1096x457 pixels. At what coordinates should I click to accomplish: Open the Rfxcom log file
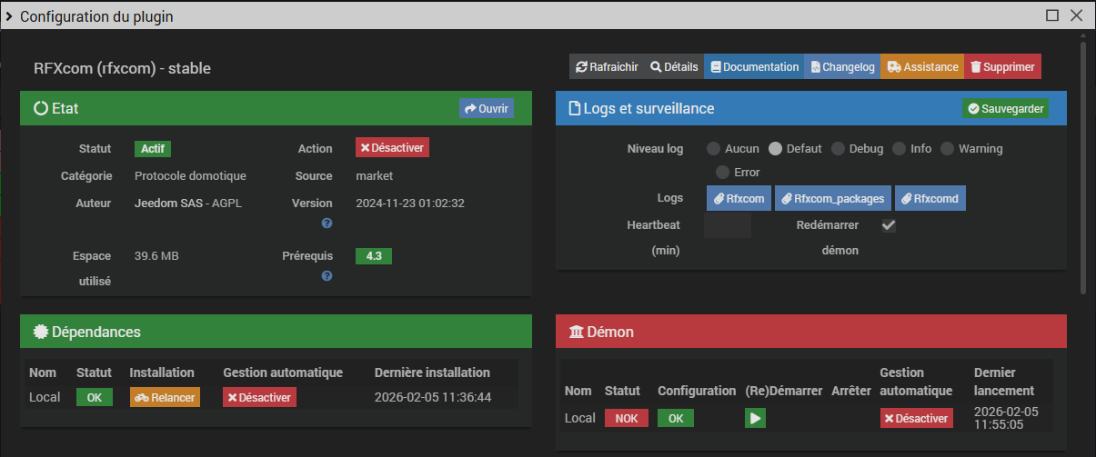coord(738,198)
